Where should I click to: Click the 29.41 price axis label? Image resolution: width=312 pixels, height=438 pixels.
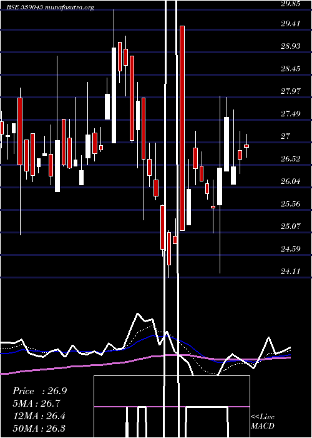[x=290, y=24]
